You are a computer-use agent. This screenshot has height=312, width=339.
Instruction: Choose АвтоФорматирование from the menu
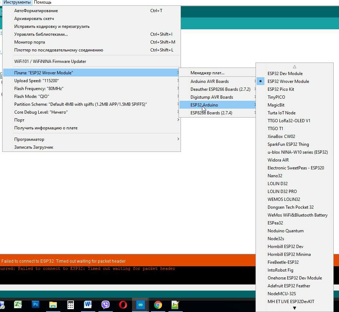pos(91,11)
